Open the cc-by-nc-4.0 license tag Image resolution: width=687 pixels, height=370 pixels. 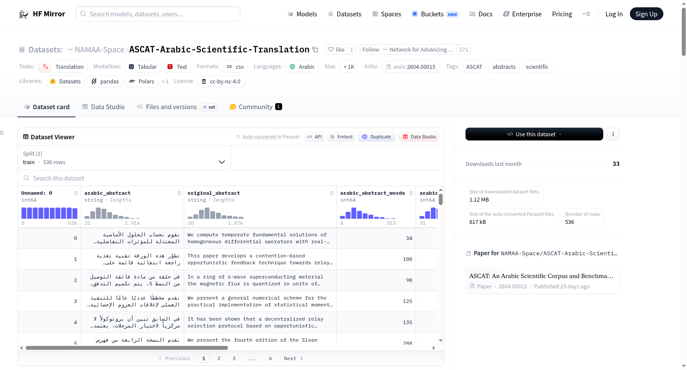[221, 81]
